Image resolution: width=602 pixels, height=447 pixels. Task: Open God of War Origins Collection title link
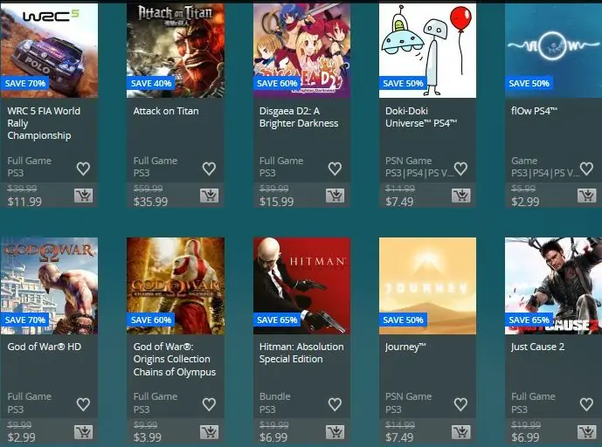[174, 359]
